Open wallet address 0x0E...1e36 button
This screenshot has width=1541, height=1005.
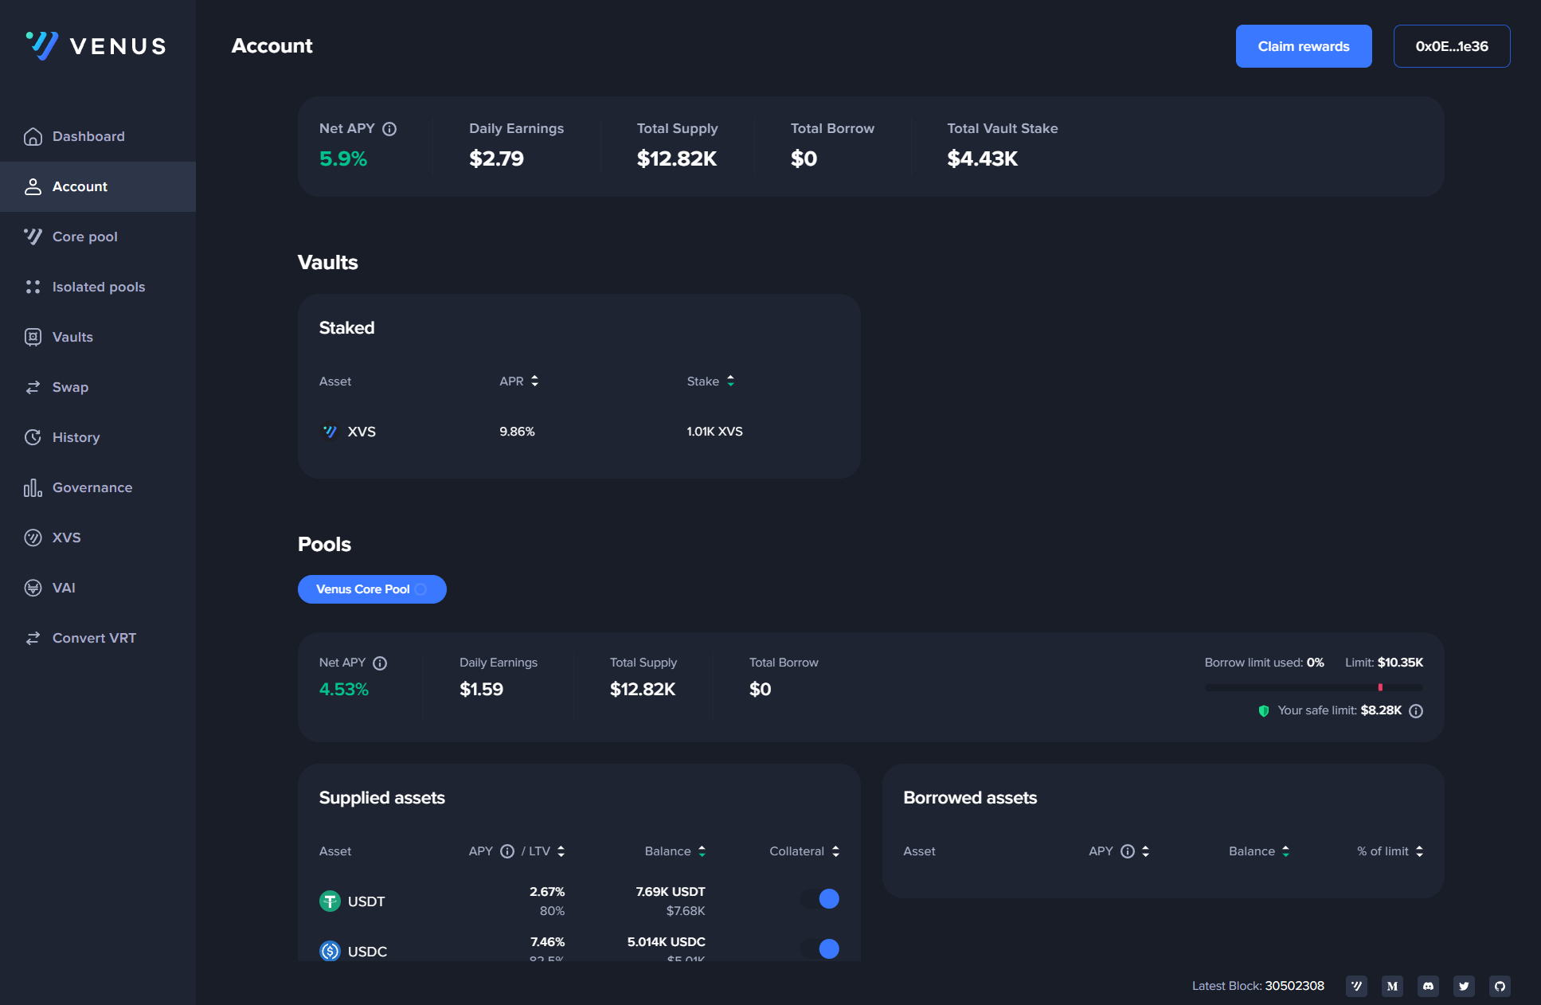point(1451,46)
